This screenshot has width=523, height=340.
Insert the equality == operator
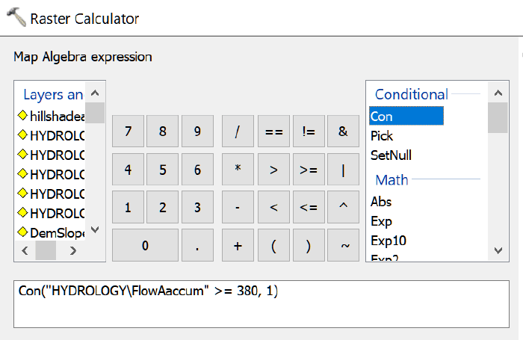[273, 131]
